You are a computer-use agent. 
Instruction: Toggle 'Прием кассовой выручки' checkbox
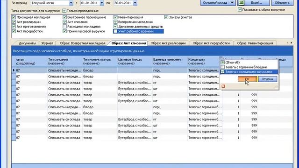[x=64, y=31]
